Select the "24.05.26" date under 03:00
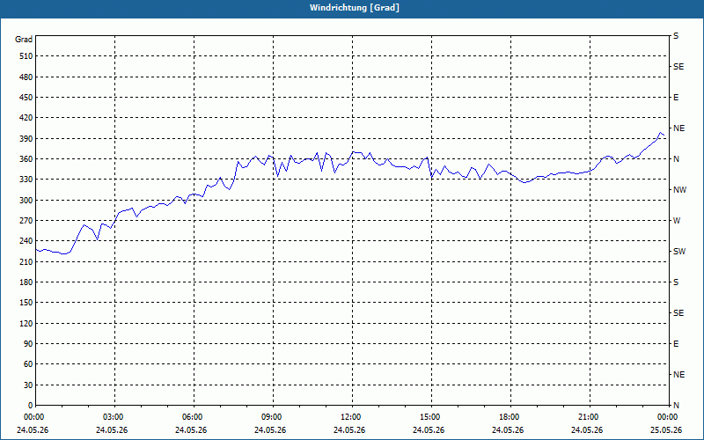 click(112, 430)
